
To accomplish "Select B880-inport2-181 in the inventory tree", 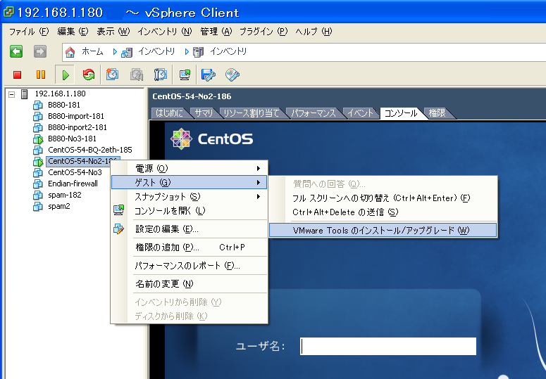I will [77, 127].
